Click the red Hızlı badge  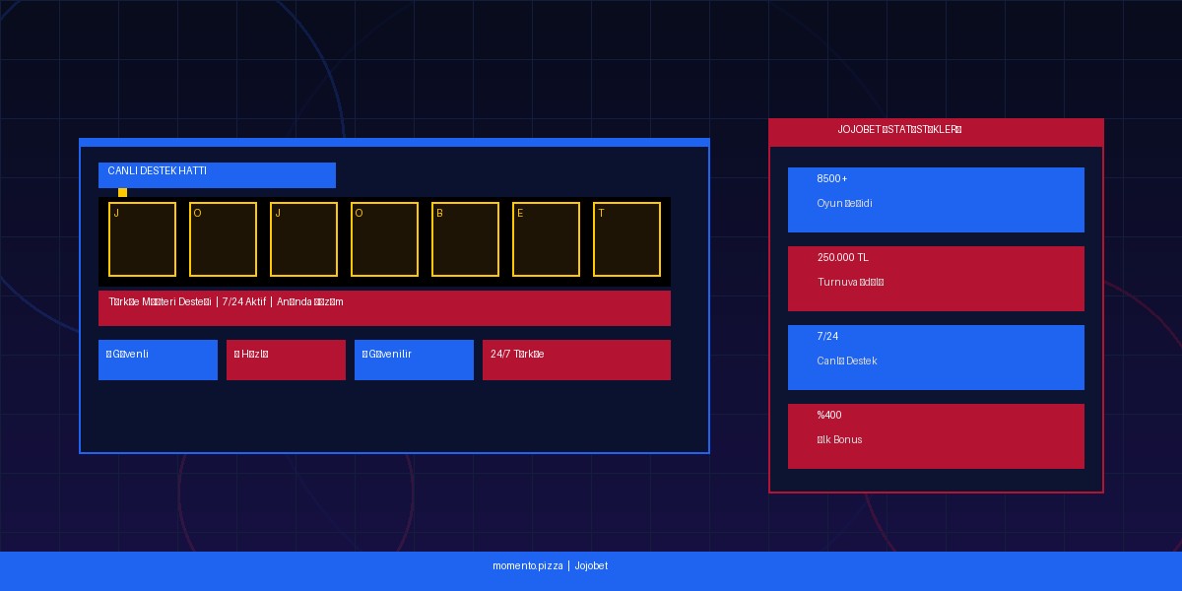286,360
